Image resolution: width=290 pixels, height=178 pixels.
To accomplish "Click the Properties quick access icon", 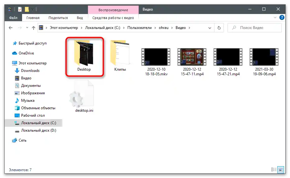I will [x=20, y=9].
